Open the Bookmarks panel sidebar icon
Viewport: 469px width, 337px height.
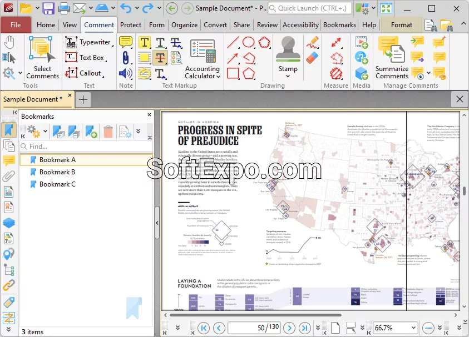click(8, 129)
